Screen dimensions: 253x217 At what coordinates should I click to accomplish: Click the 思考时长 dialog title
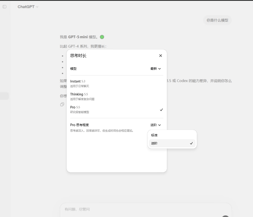(x=78, y=56)
